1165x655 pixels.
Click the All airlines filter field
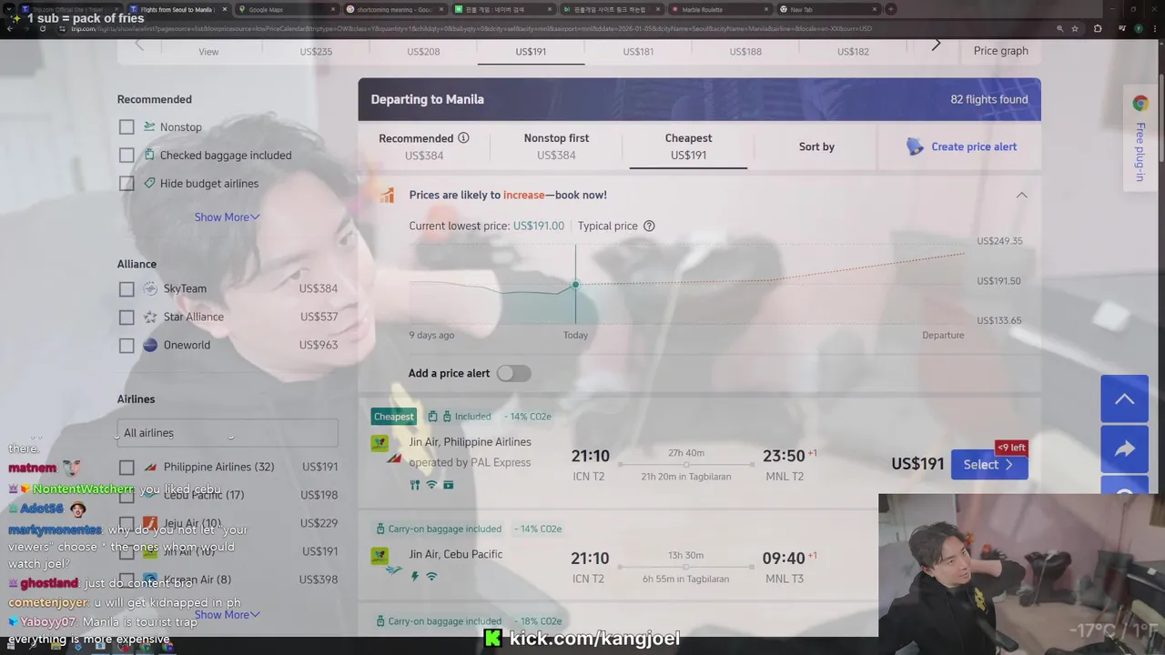point(228,433)
